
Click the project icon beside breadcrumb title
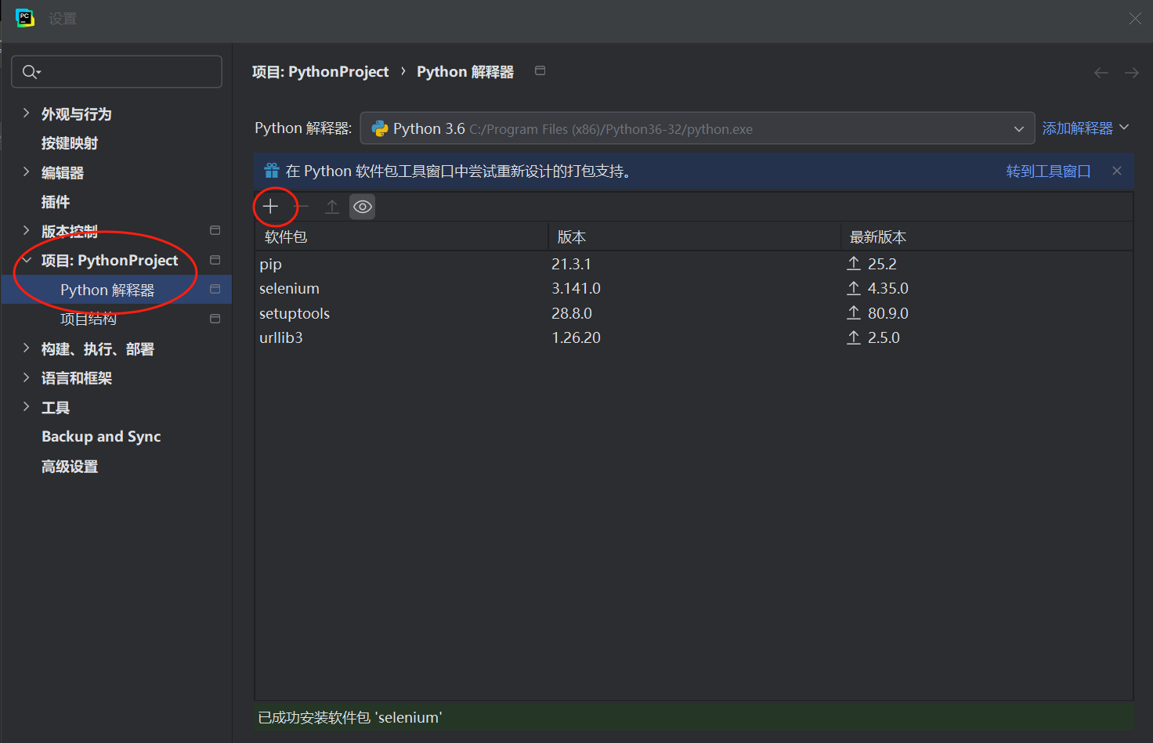pyautogui.click(x=540, y=70)
